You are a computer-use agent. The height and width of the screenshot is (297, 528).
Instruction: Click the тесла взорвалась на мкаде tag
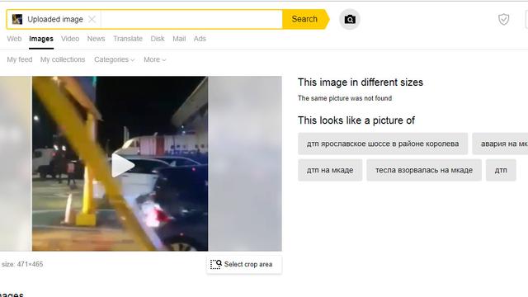click(424, 171)
